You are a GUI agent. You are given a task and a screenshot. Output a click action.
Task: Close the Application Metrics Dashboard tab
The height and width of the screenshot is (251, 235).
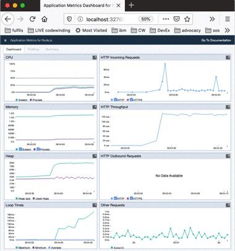click(119, 6)
